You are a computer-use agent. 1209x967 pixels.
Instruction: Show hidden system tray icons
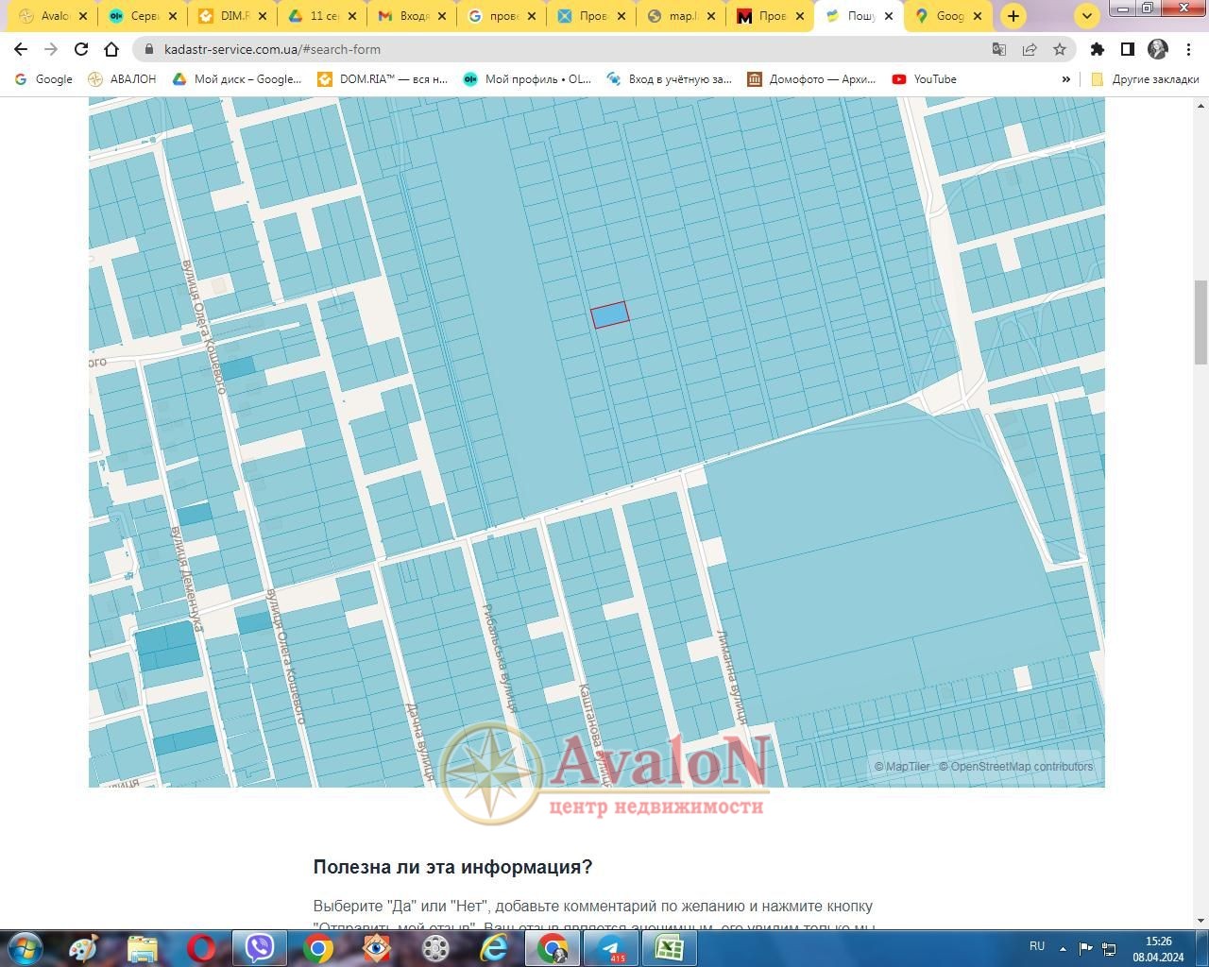1063,948
